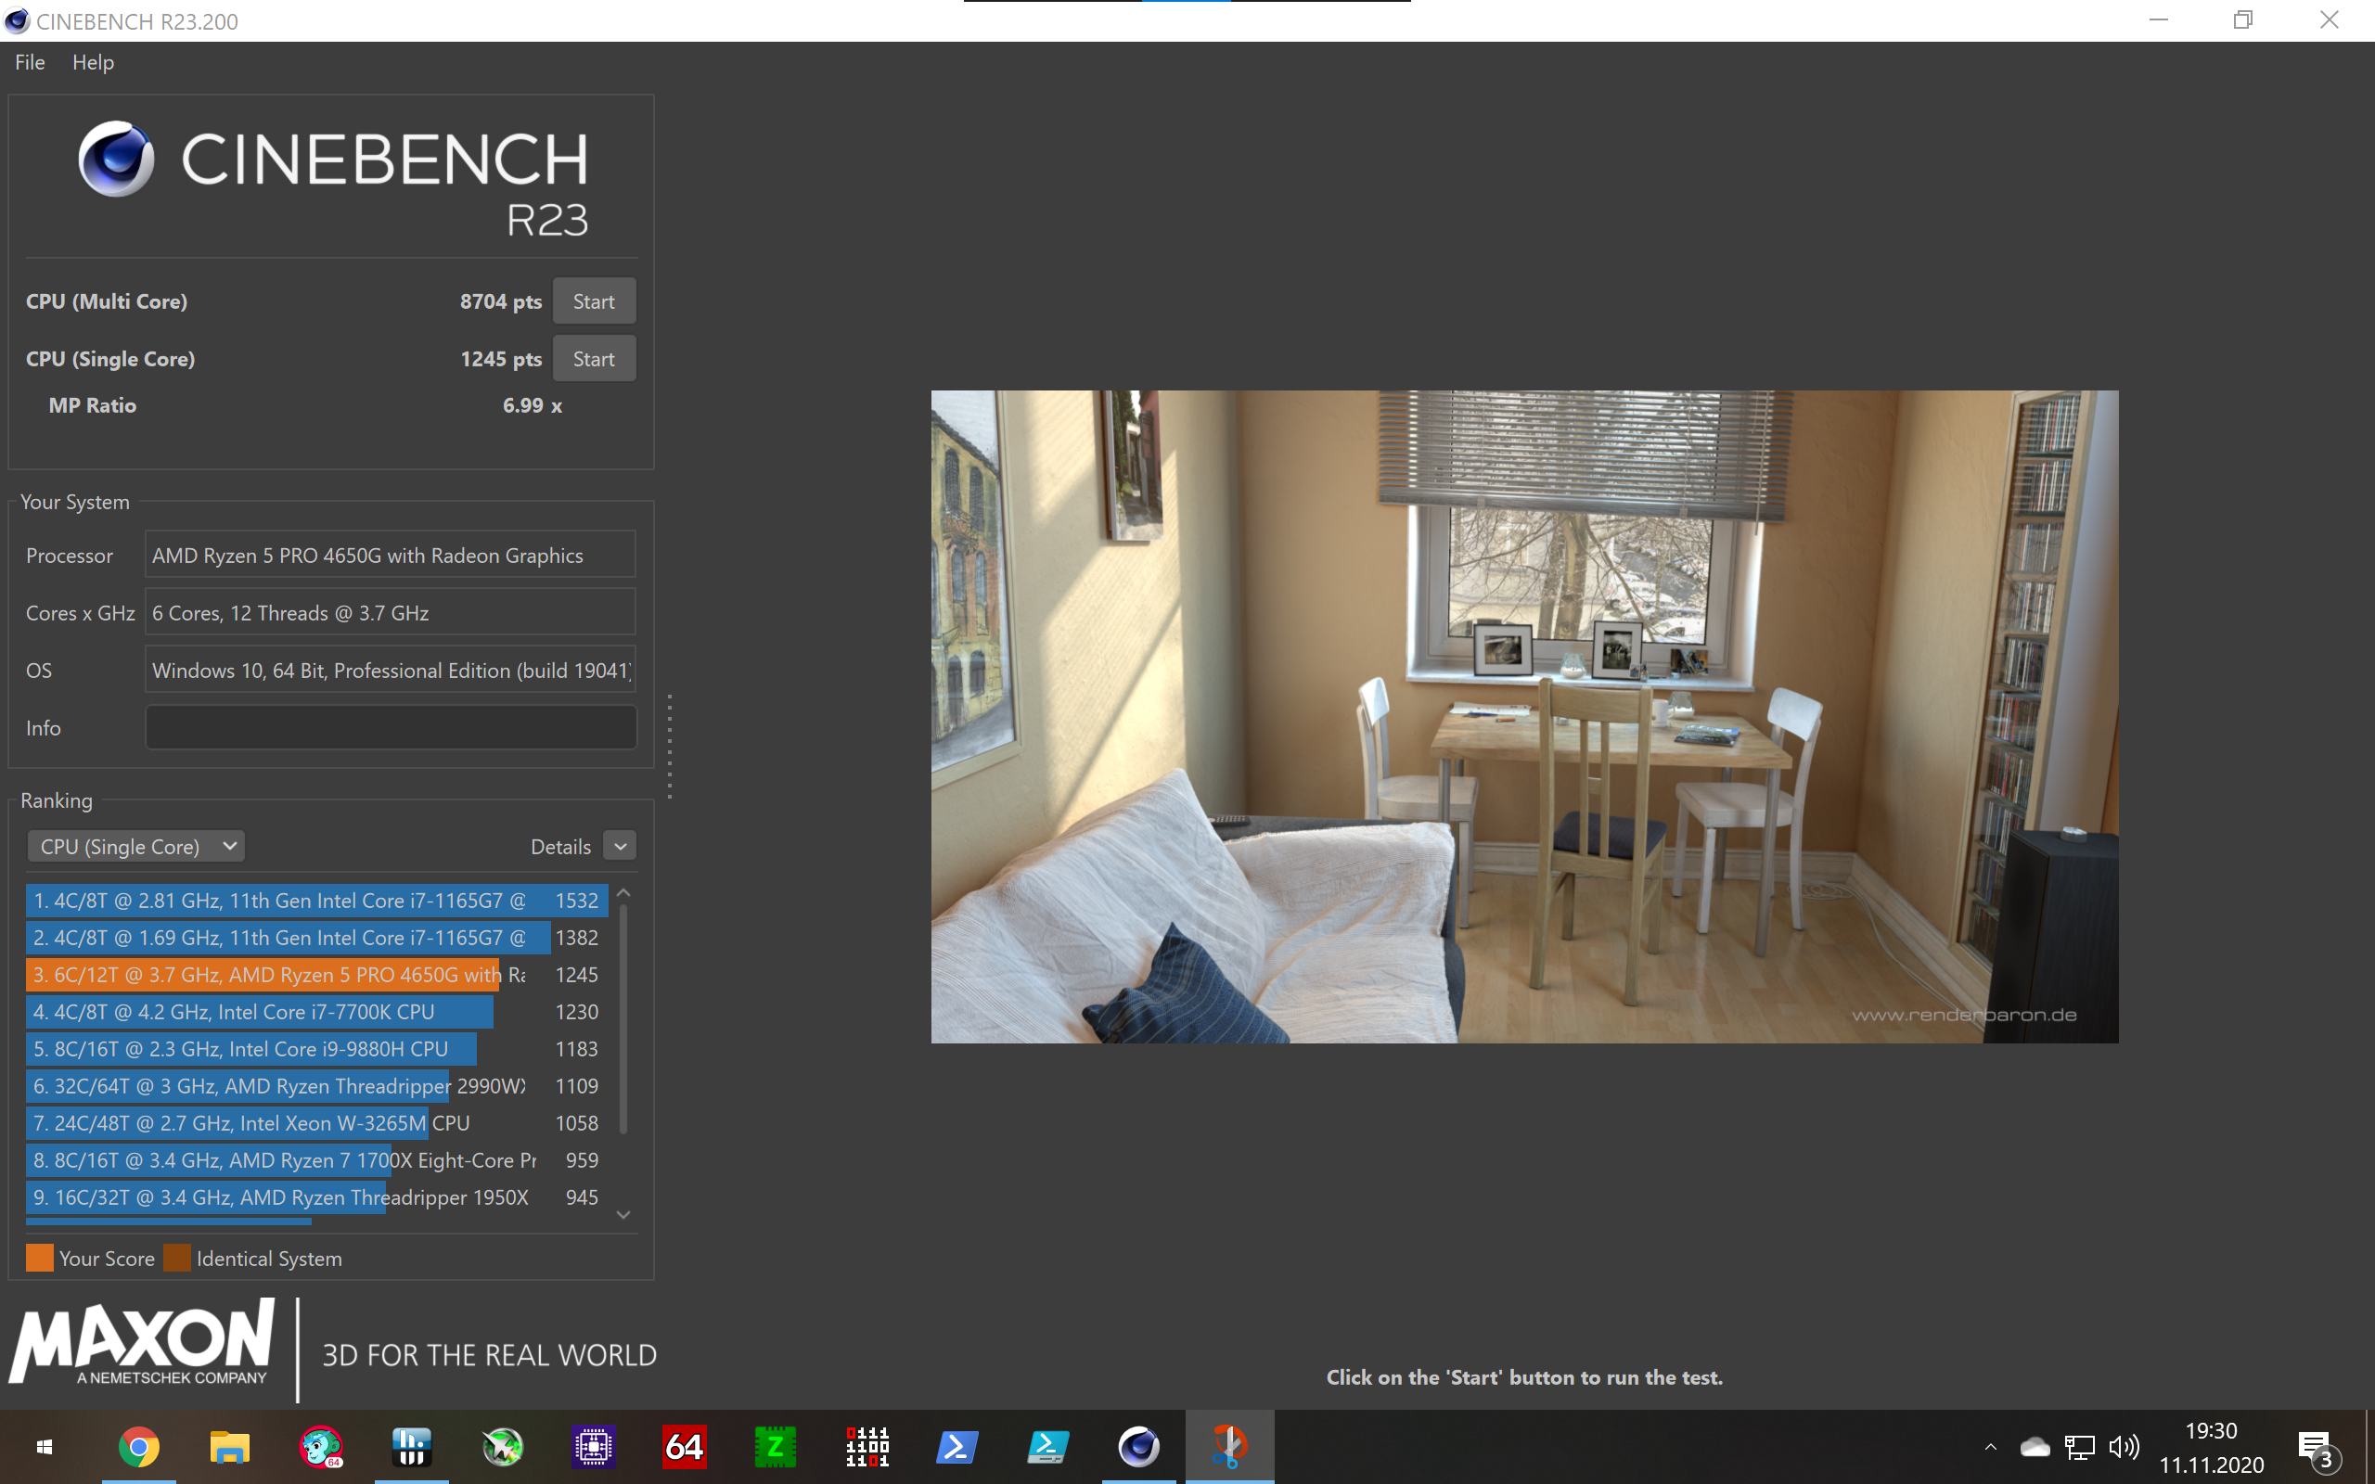Open the purple CPU chip app in taskbar
Viewport: 2375px width, 1484px height.
(x=594, y=1447)
